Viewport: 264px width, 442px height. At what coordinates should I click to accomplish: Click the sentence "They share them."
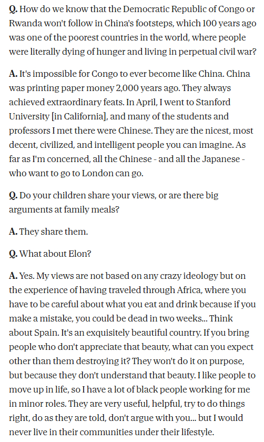pyautogui.click(x=54, y=232)
